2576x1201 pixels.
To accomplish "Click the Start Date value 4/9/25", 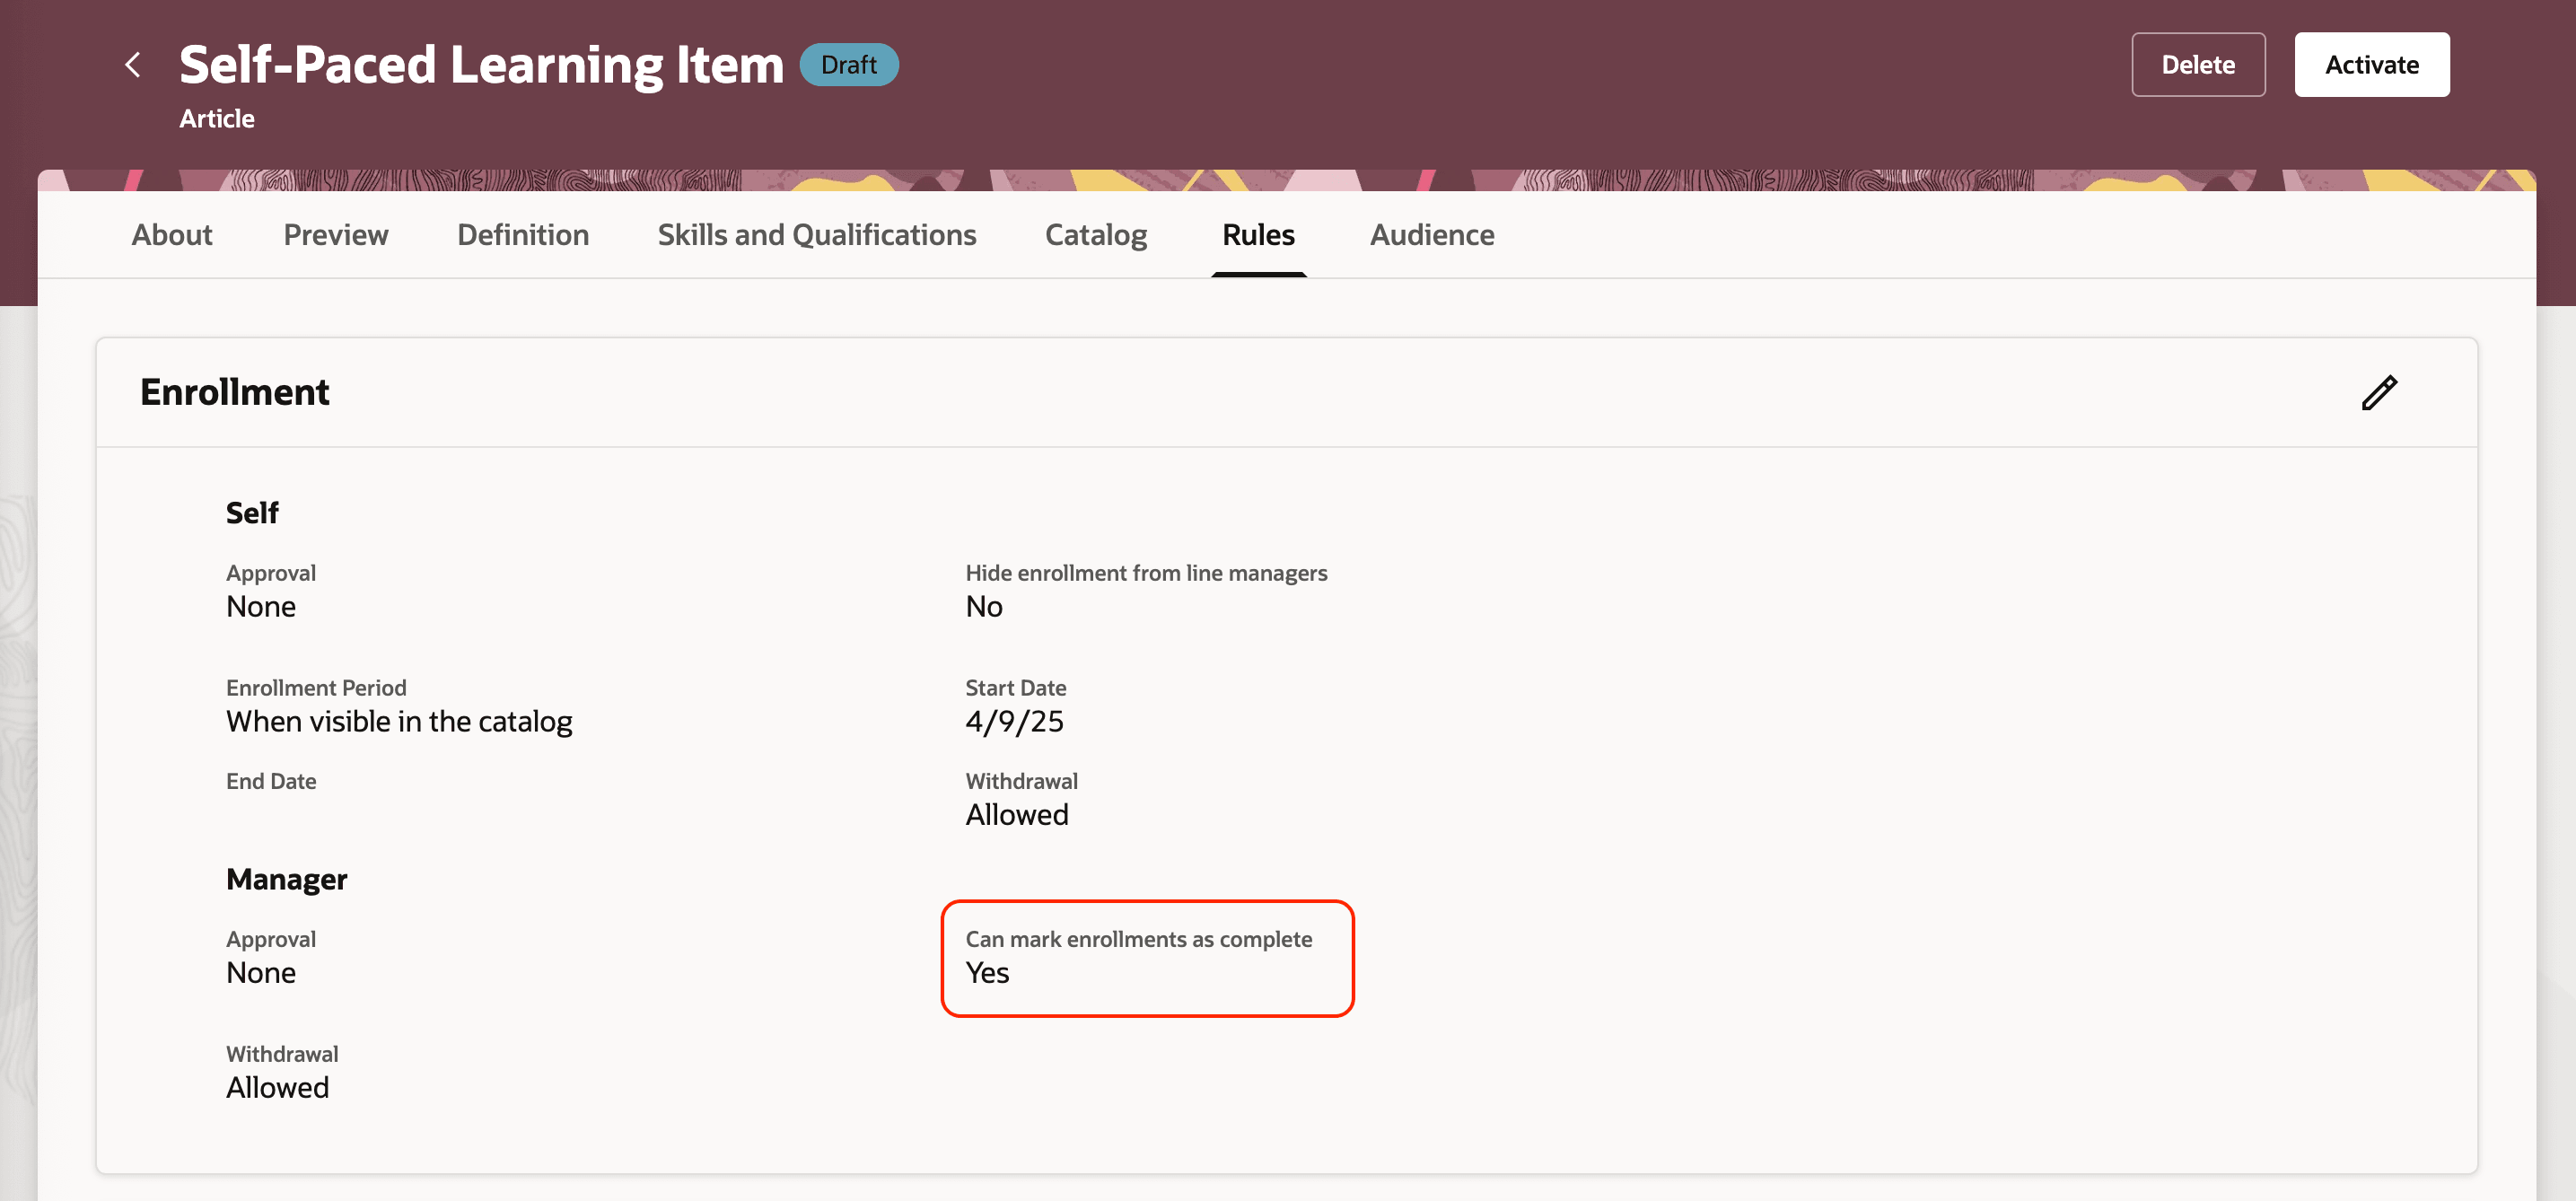I will pos(1014,721).
